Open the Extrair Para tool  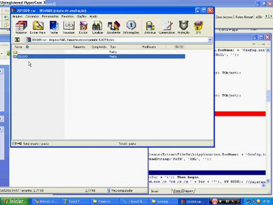point(38,27)
